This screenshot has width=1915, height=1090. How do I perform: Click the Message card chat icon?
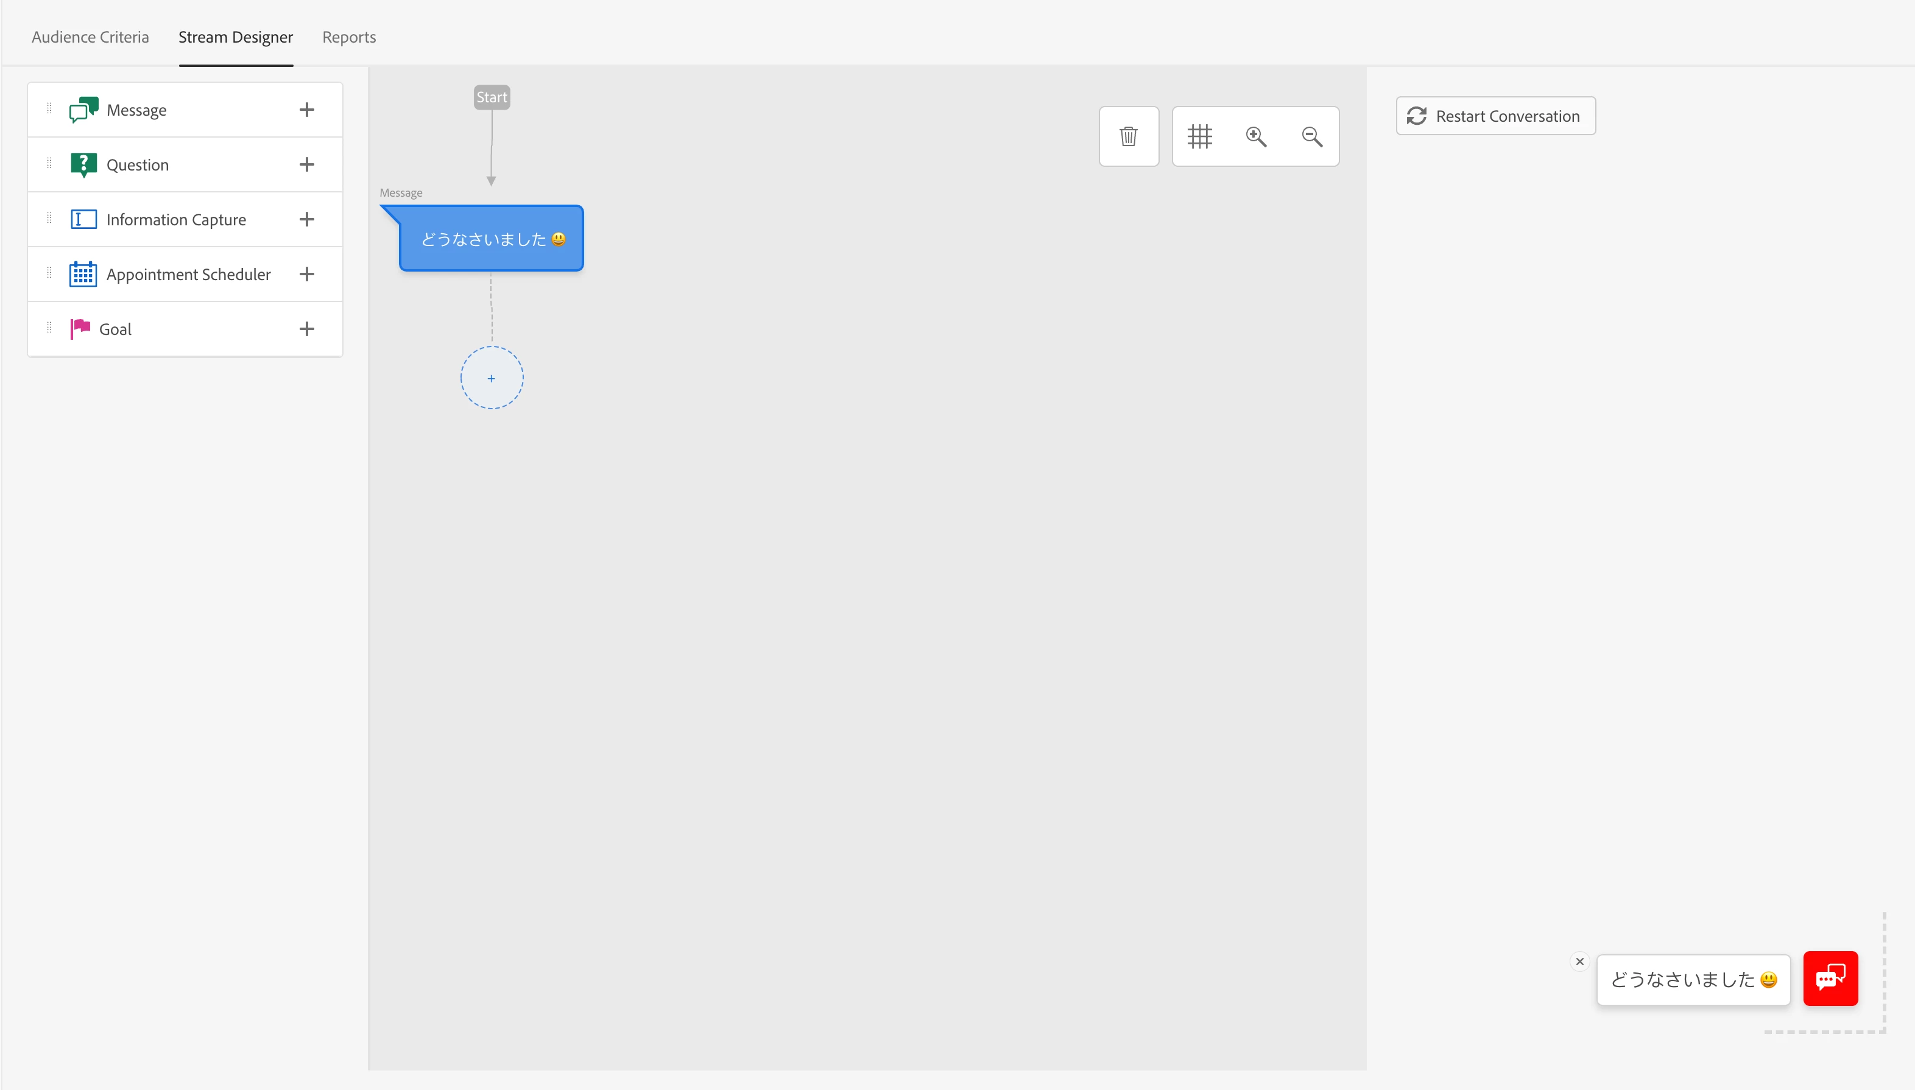coord(83,110)
